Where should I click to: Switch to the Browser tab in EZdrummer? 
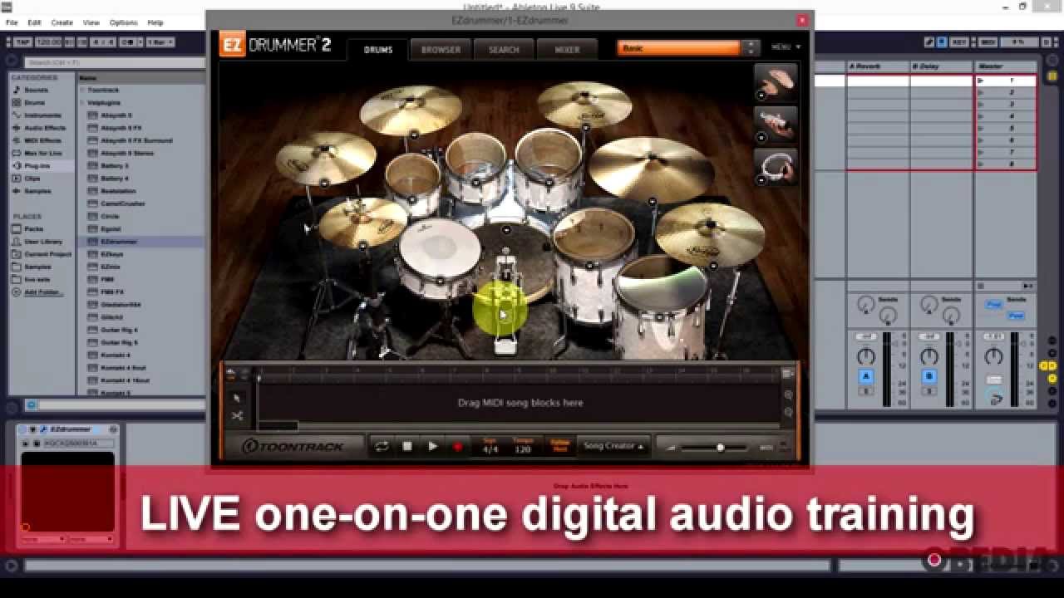(x=441, y=49)
